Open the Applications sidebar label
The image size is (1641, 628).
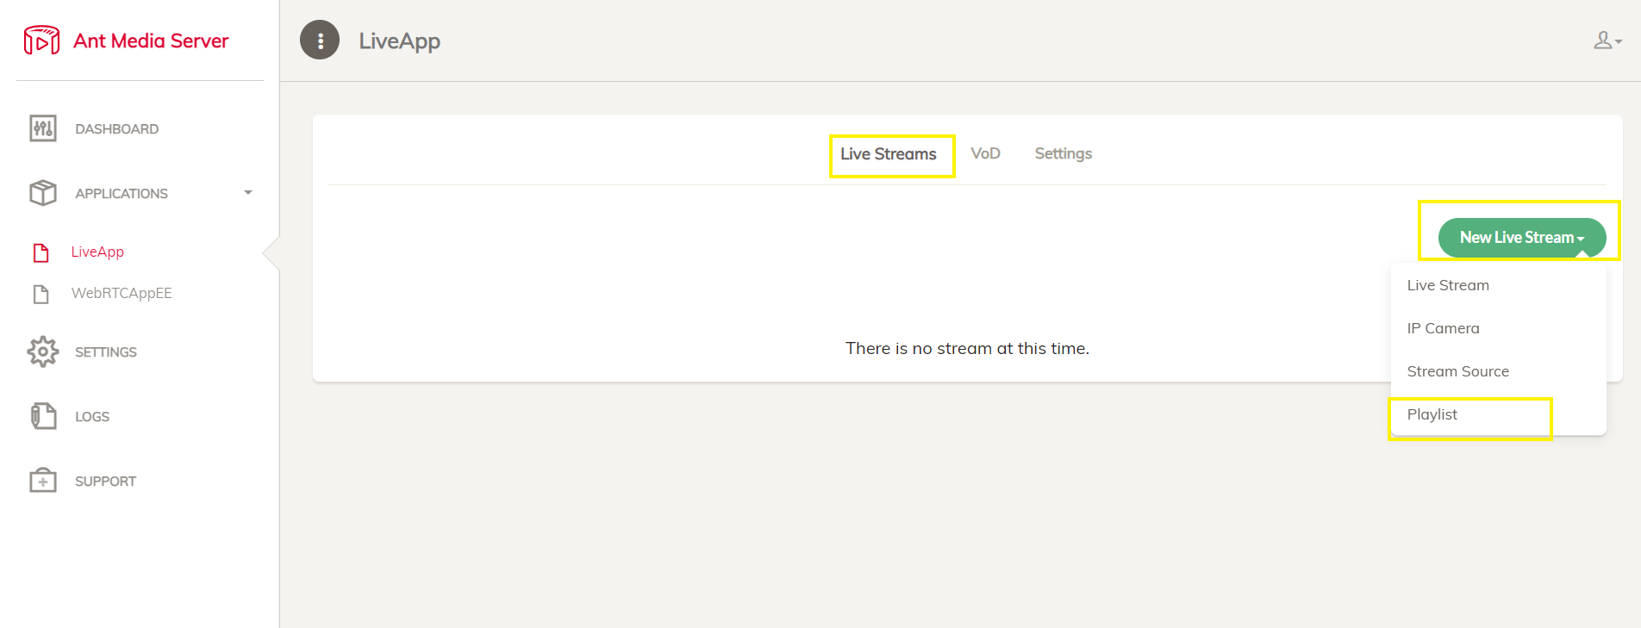122,194
